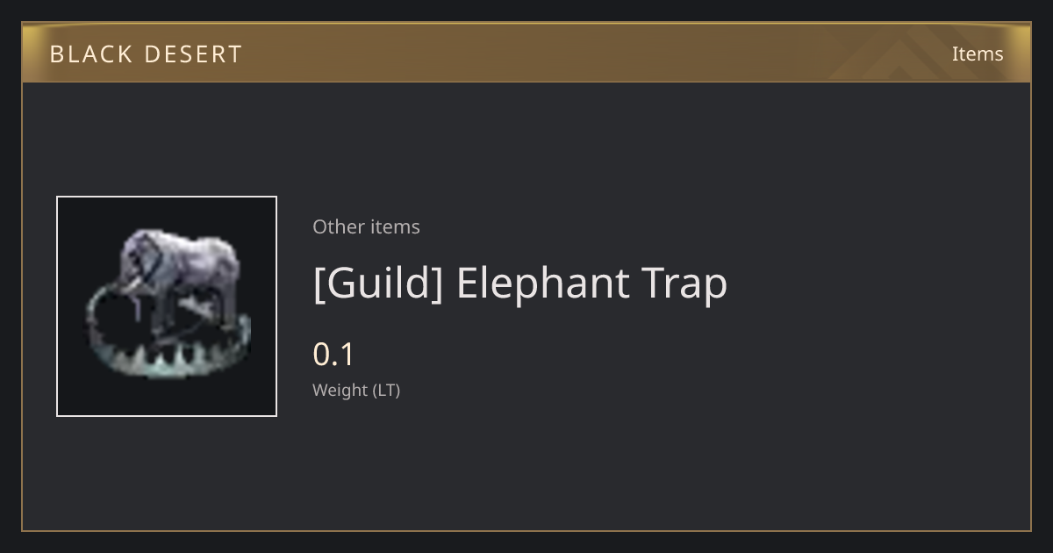Click the "Weight (LT)" label
1053x553 pixels.
pos(356,391)
